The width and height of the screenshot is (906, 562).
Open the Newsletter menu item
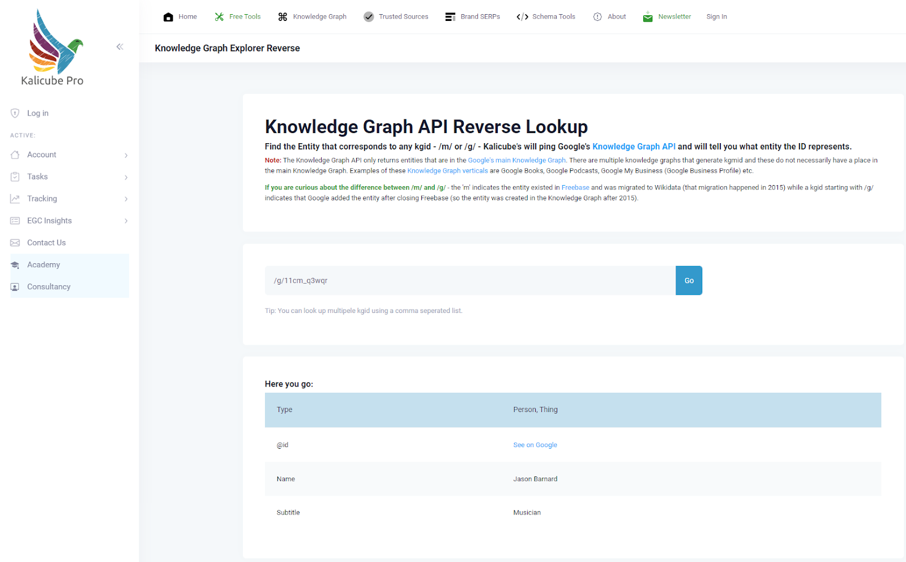[674, 17]
